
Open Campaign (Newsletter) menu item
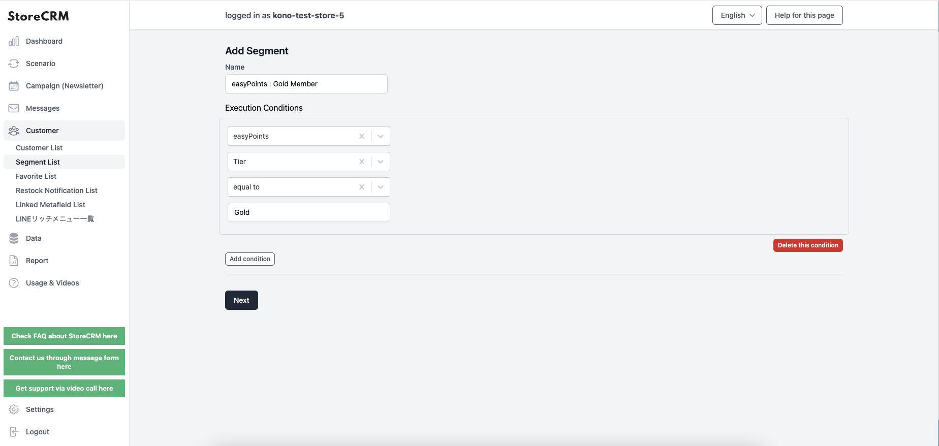pyautogui.click(x=64, y=86)
